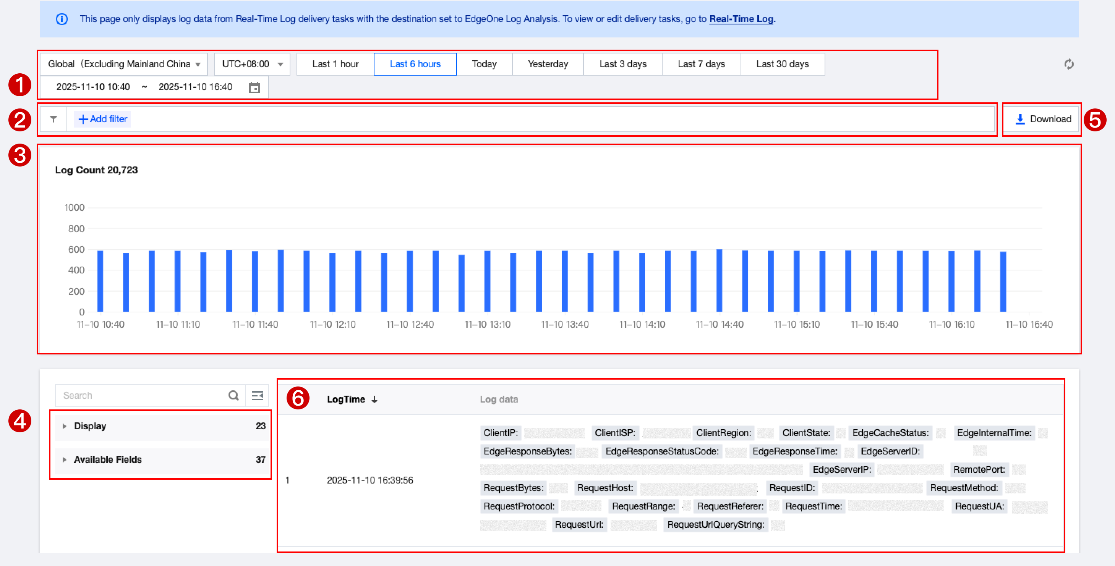Follow the Real-Time Log link
This screenshot has height=566, width=1115.
pos(741,19)
